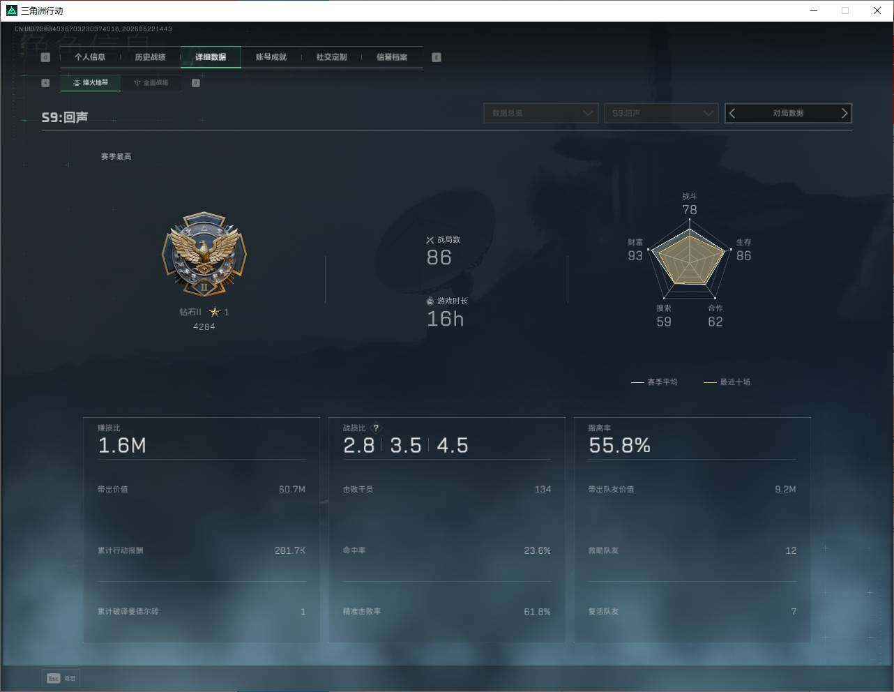Click the 合作 score 62
The image size is (894, 692).
pyautogui.click(x=715, y=322)
